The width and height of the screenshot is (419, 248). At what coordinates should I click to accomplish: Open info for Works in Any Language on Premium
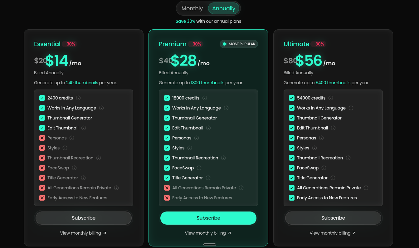tap(227, 108)
